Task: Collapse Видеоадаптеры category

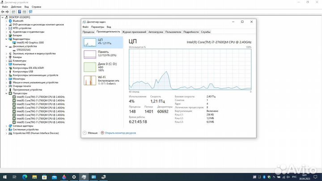Action: (x=6, y=39)
